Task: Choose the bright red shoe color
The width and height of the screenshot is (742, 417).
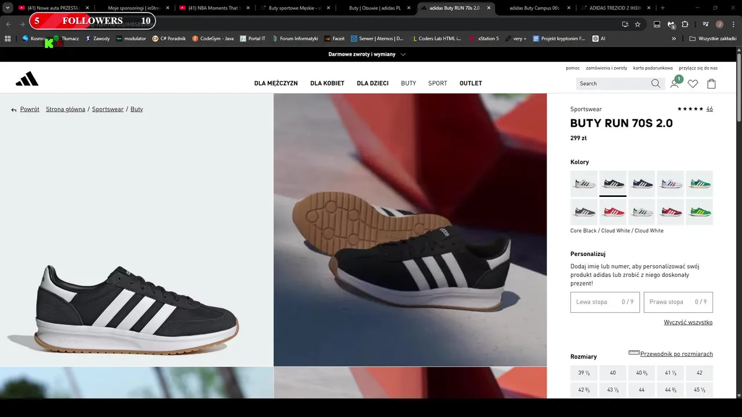Action: (613, 212)
